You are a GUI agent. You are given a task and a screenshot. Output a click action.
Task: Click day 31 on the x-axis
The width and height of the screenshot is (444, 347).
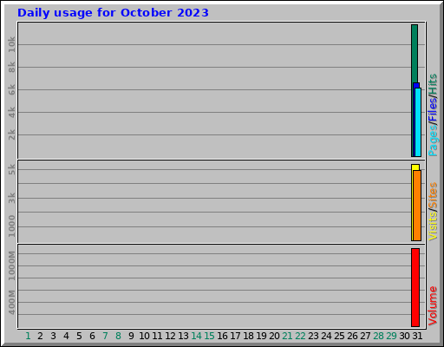417,336
